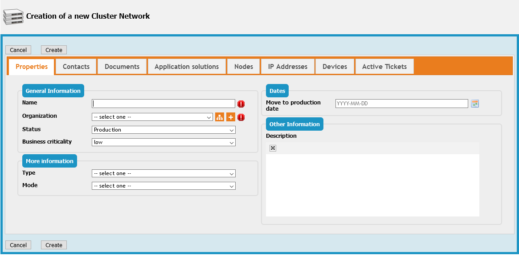Expand the Type select list
Screen dimensions: 519x256
point(163,173)
